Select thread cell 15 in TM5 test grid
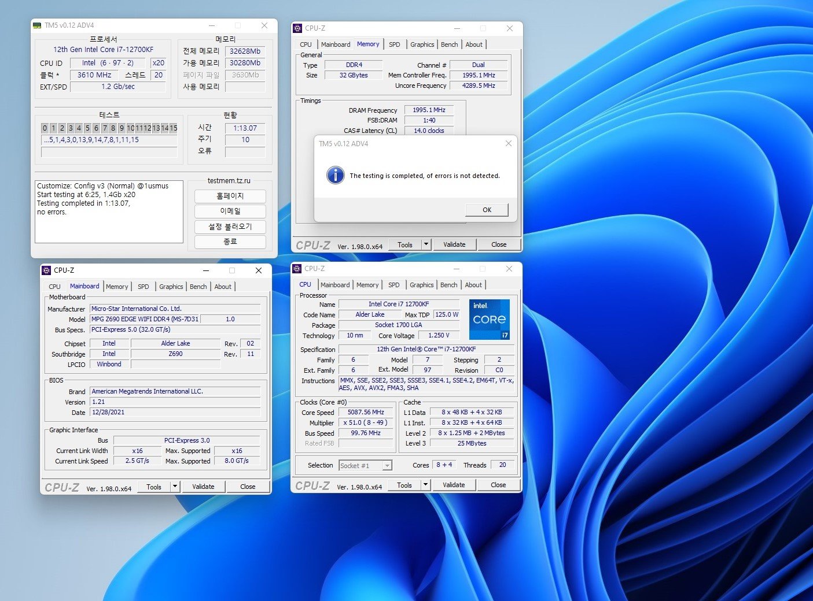The image size is (813, 601). (173, 128)
